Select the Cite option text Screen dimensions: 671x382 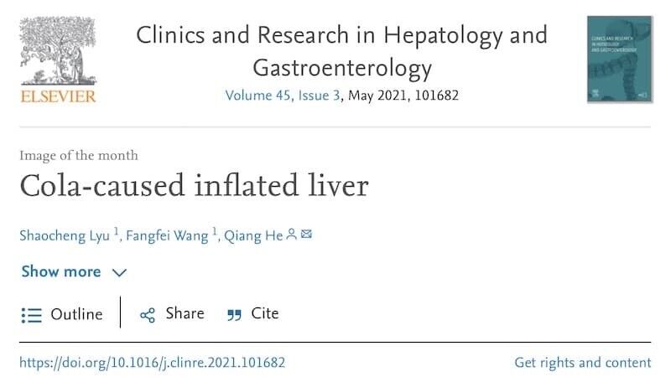coord(265,313)
